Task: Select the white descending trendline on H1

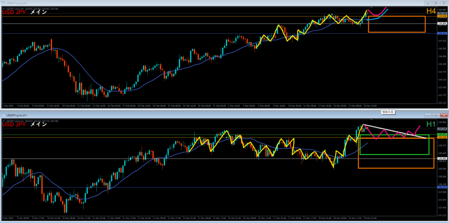Action: click(395, 131)
